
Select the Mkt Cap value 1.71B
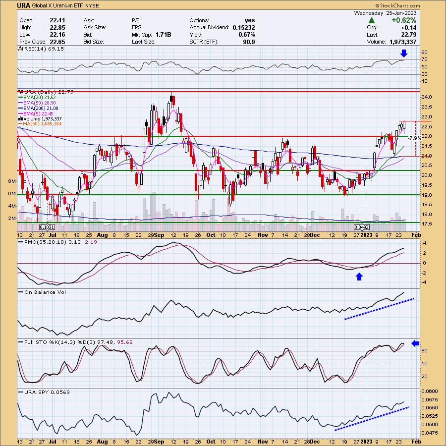163,34
